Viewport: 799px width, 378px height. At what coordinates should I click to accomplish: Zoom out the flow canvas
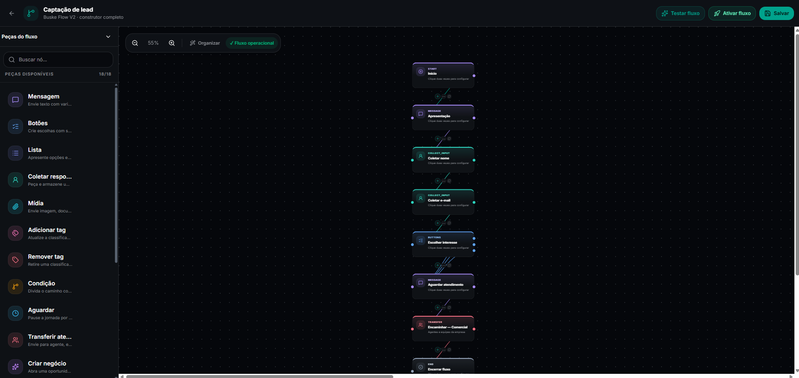(135, 43)
